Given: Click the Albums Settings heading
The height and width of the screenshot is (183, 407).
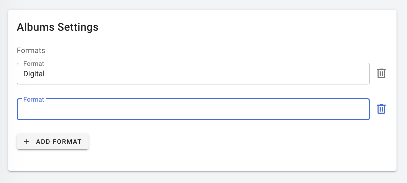Looking at the screenshot, I should pos(57,27).
